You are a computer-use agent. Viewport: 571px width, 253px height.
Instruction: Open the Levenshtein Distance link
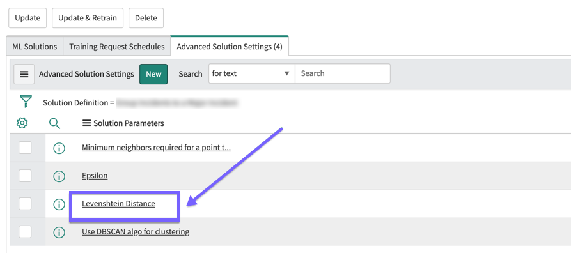point(119,204)
